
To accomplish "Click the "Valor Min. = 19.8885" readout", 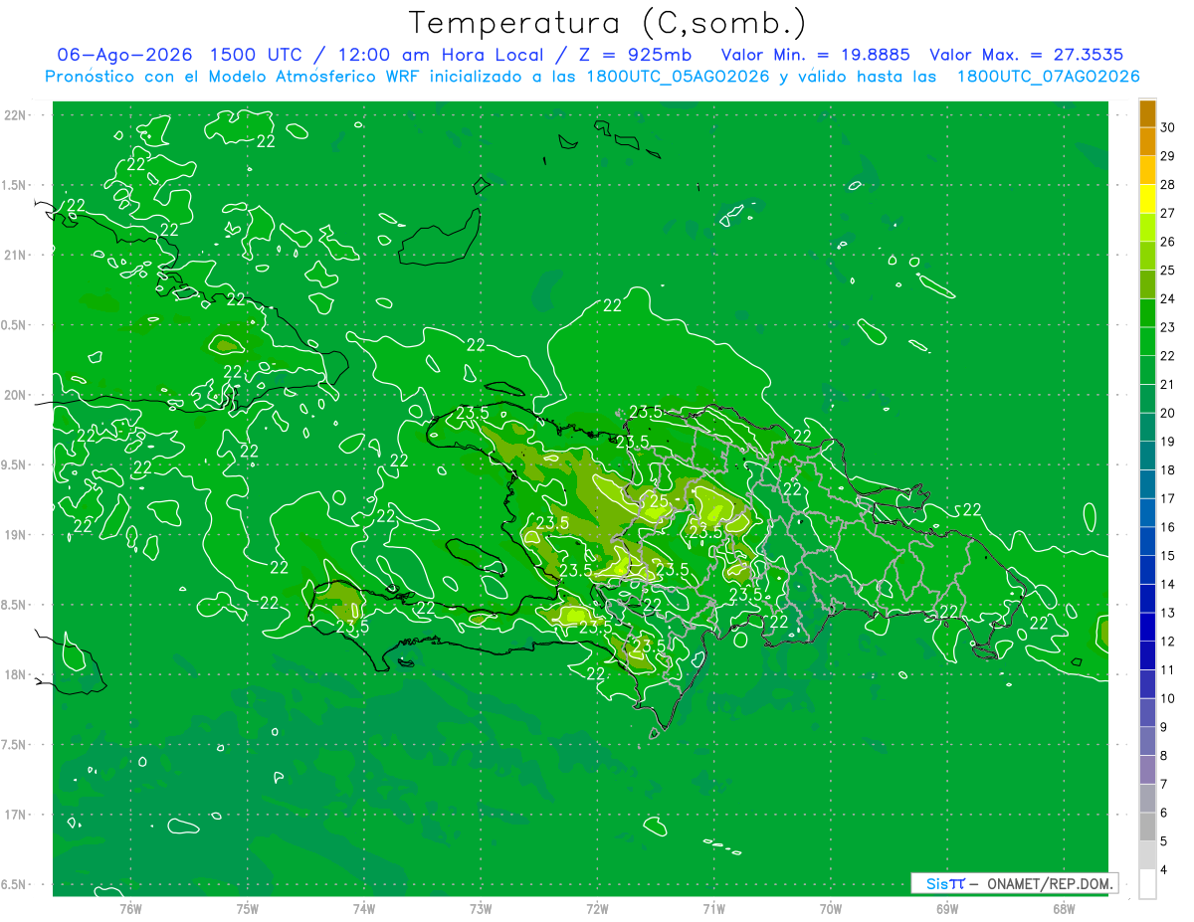I will (816, 55).
